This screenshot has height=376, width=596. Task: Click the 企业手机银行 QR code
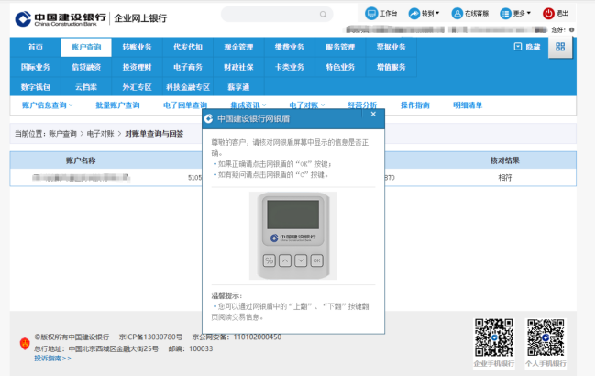pos(493,337)
